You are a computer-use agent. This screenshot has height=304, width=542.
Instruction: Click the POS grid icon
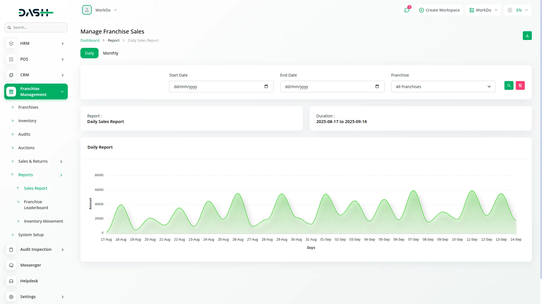[x=11, y=59]
